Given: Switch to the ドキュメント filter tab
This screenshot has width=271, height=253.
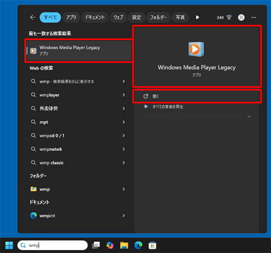Looking at the screenshot, I should click(x=95, y=17).
